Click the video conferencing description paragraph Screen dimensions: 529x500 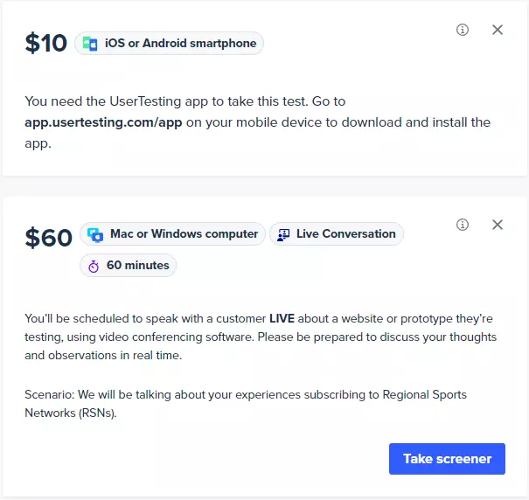pyautogui.click(x=261, y=337)
